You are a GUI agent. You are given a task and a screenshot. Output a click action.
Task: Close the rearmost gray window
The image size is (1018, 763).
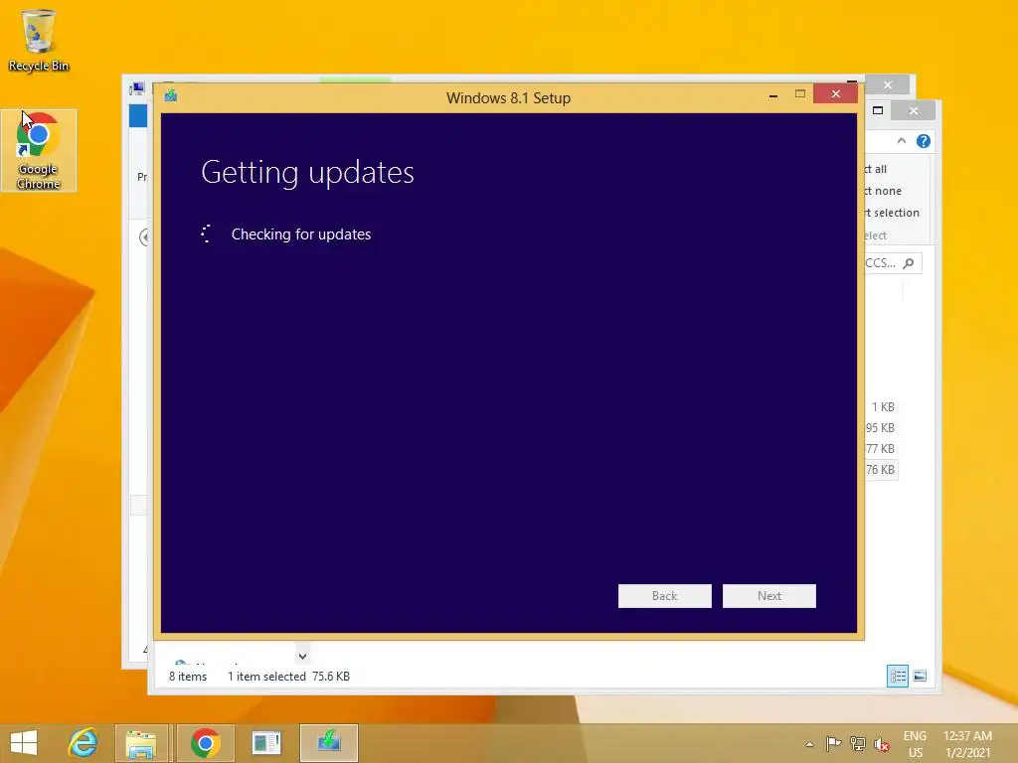[888, 85]
